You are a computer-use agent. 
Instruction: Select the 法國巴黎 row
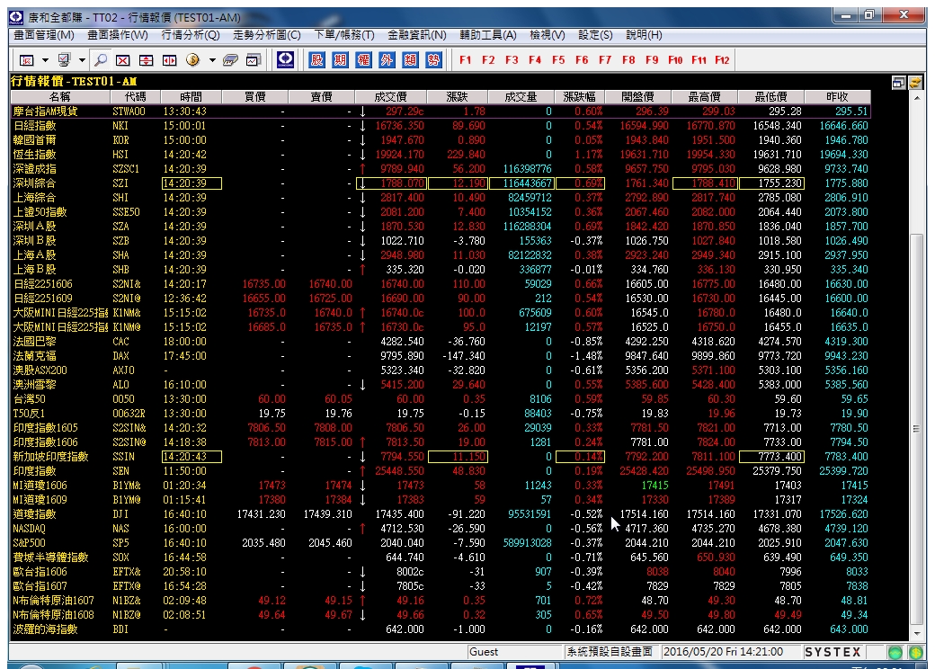click(x=441, y=341)
